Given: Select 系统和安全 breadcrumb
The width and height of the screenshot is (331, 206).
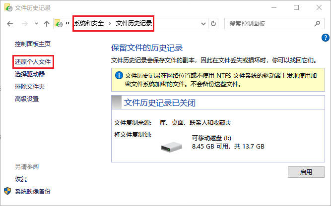Looking at the screenshot, I should (89, 23).
